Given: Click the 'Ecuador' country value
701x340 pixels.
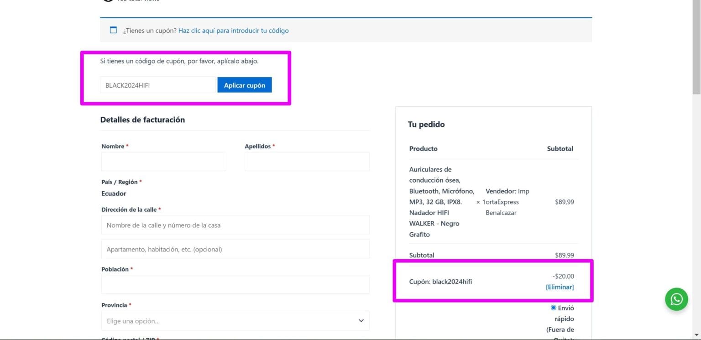Looking at the screenshot, I should [114, 194].
